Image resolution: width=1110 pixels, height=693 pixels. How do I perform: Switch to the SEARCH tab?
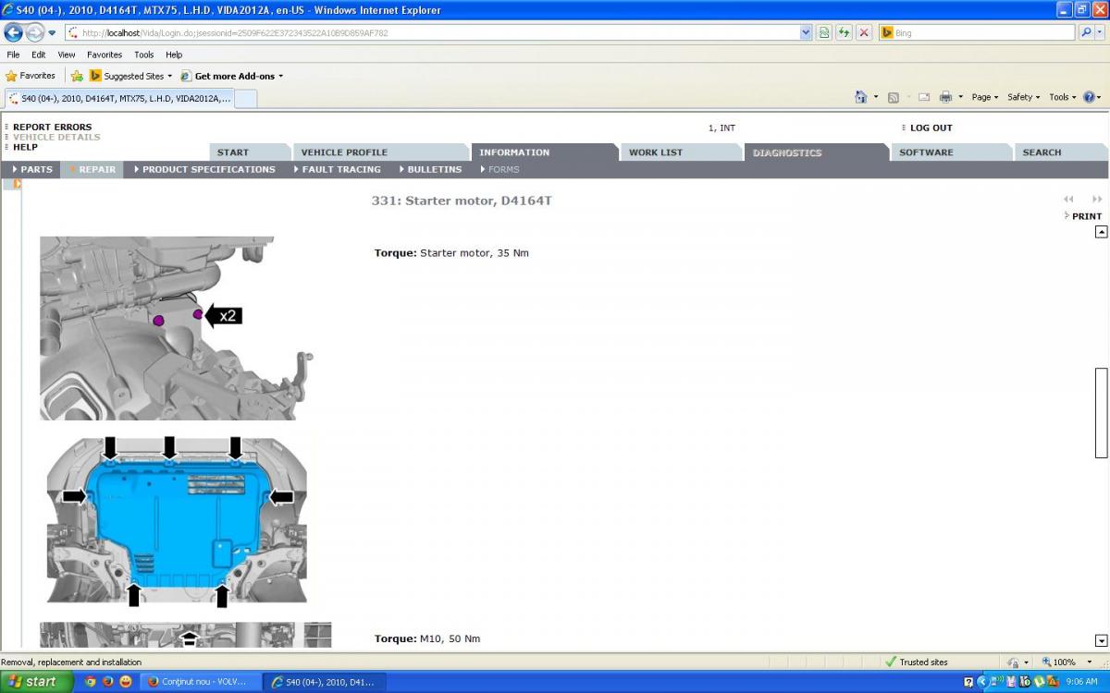tap(1061, 152)
